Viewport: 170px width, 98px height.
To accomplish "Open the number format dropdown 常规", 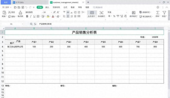I will click(117, 12).
